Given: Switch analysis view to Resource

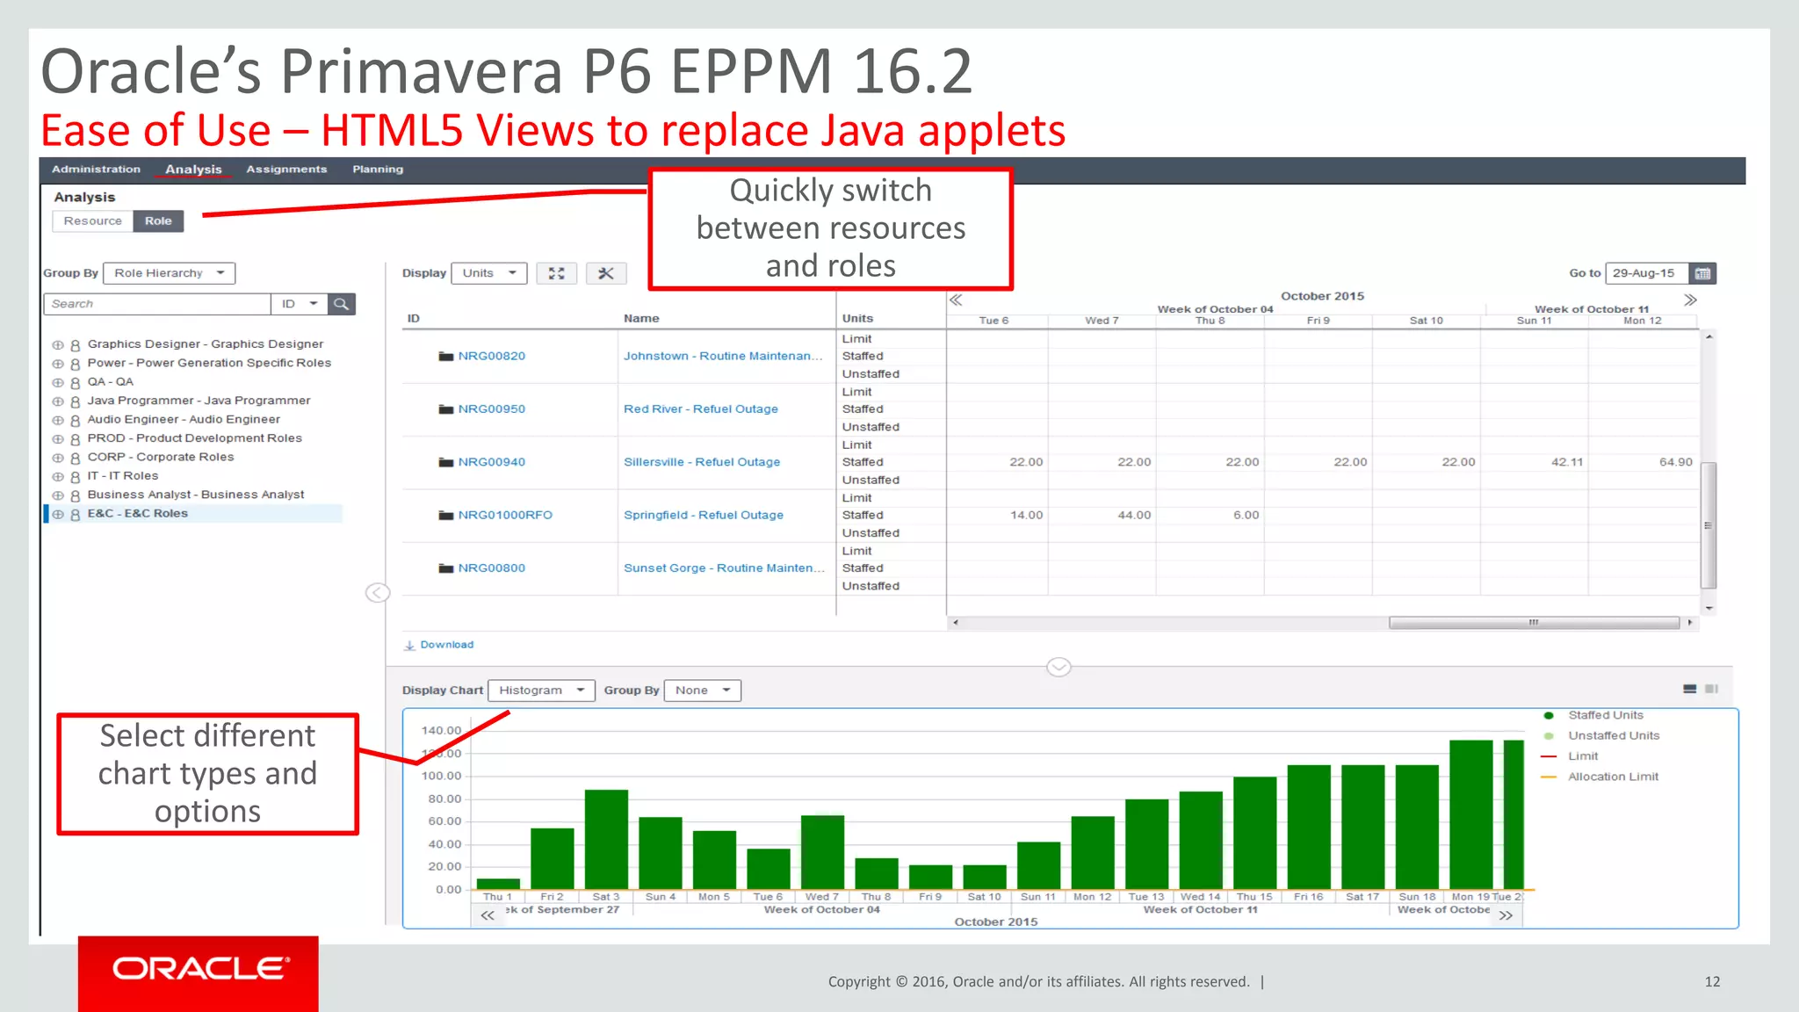Looking at the screenshot, I should [x=92, y=221].
